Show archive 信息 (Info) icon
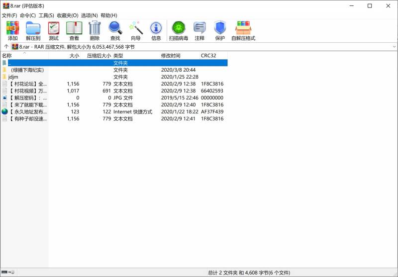398x277 pixels. point(156,31)
